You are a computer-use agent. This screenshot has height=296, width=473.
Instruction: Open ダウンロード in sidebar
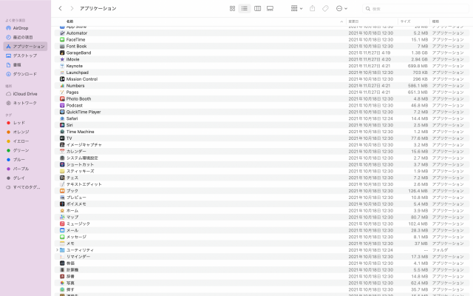[x=24, y=74]
